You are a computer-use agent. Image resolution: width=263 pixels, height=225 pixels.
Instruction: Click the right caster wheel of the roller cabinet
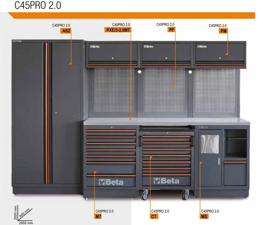coord(185,195)
